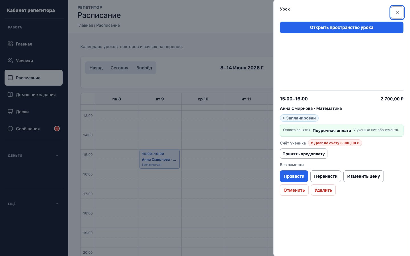410x256 pixels.
Task: Open Анна Смирнова lesson event in calendar
Action: 159,159
